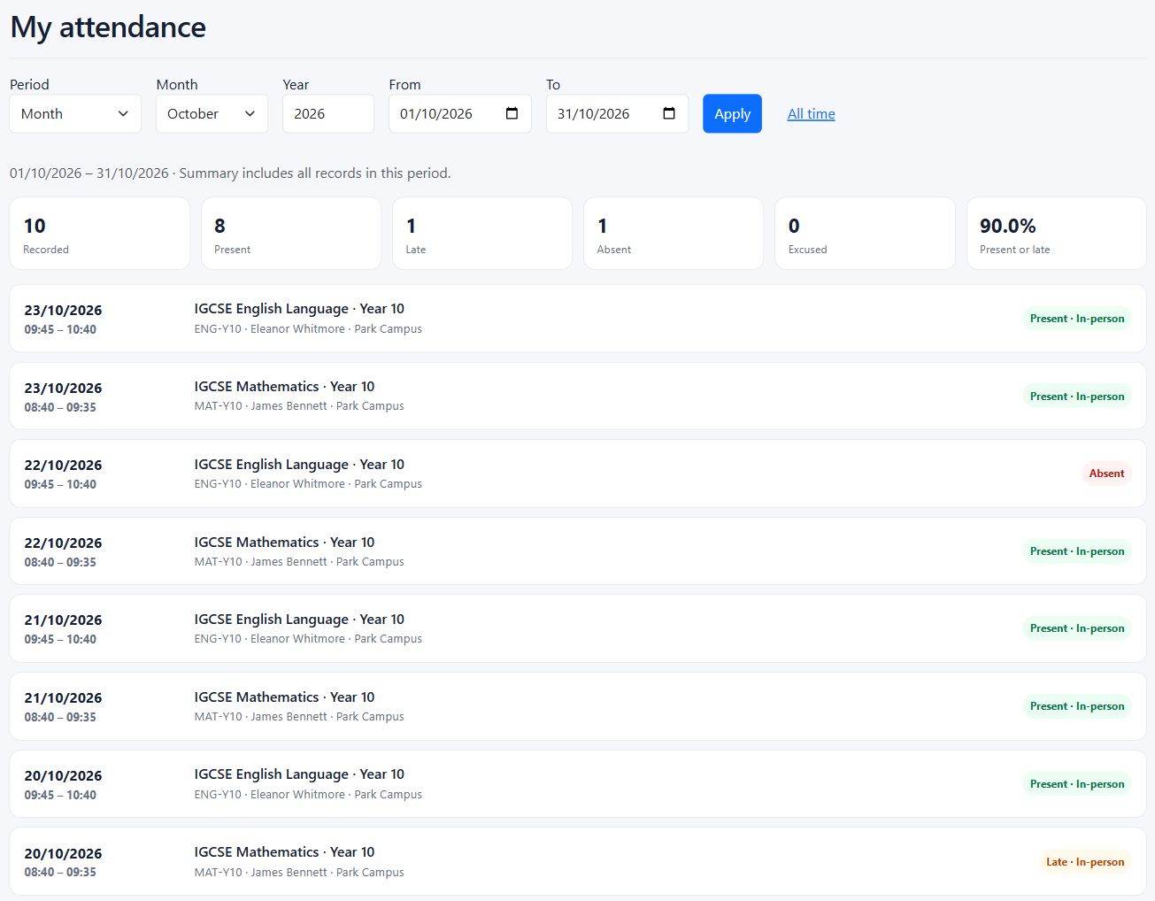
Task: Click the IGCSE English Language title on 20/10/2026
Action: (299, 774)
